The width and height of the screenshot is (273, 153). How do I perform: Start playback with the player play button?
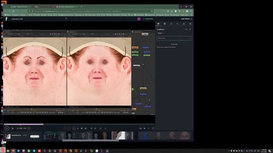click(x=7, y=128)
